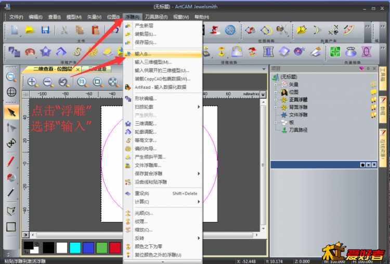Open the 扫掠轮廓 submenu
This screenshot has height=264, width=390.
[x=163, y=107]
